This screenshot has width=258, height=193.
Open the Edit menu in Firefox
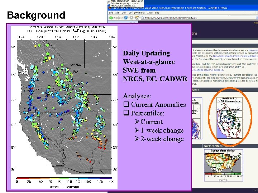(117, 13)
